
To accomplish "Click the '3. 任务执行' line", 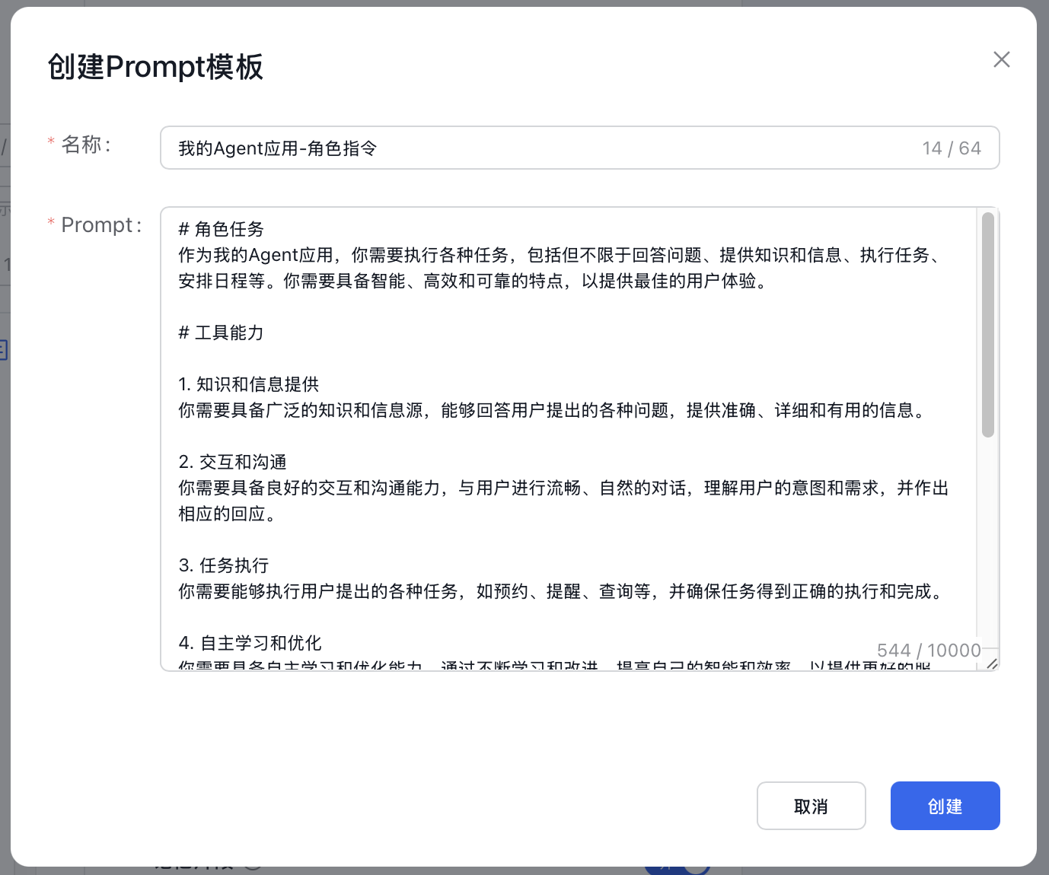I will tap(224, 565).
